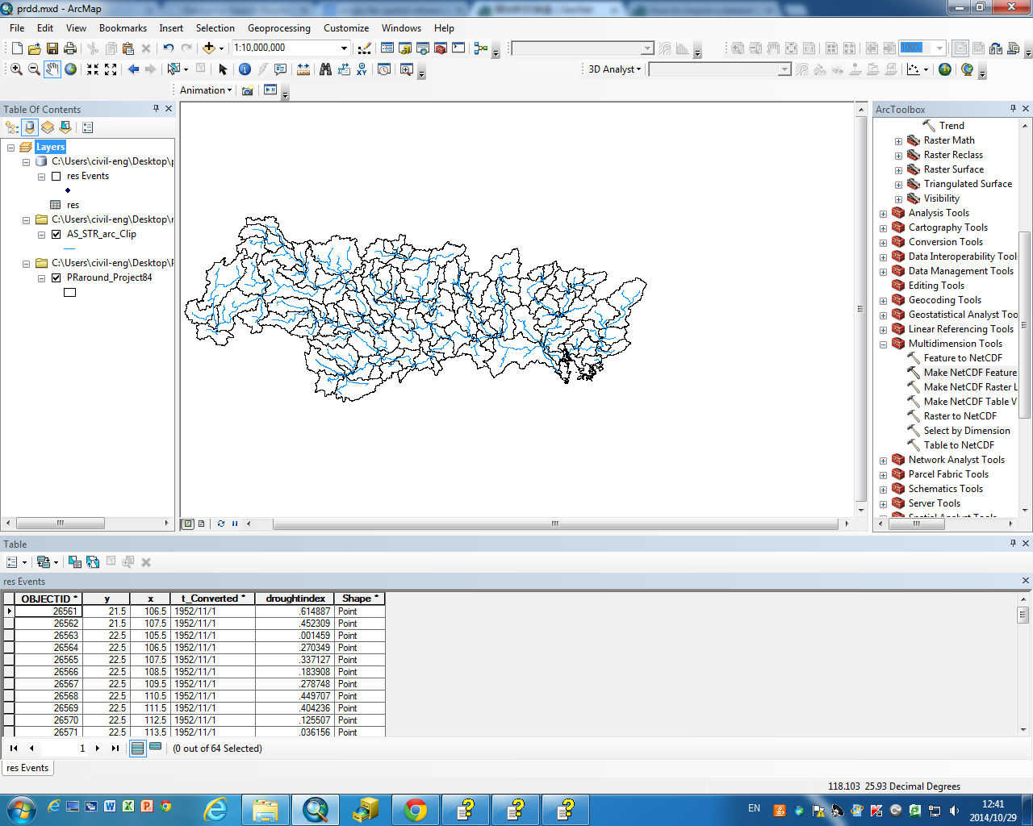Viewport: 1033px width, 826px height.
Task: Open the Table to NetCDF tool
Action: tap(959, 445)
